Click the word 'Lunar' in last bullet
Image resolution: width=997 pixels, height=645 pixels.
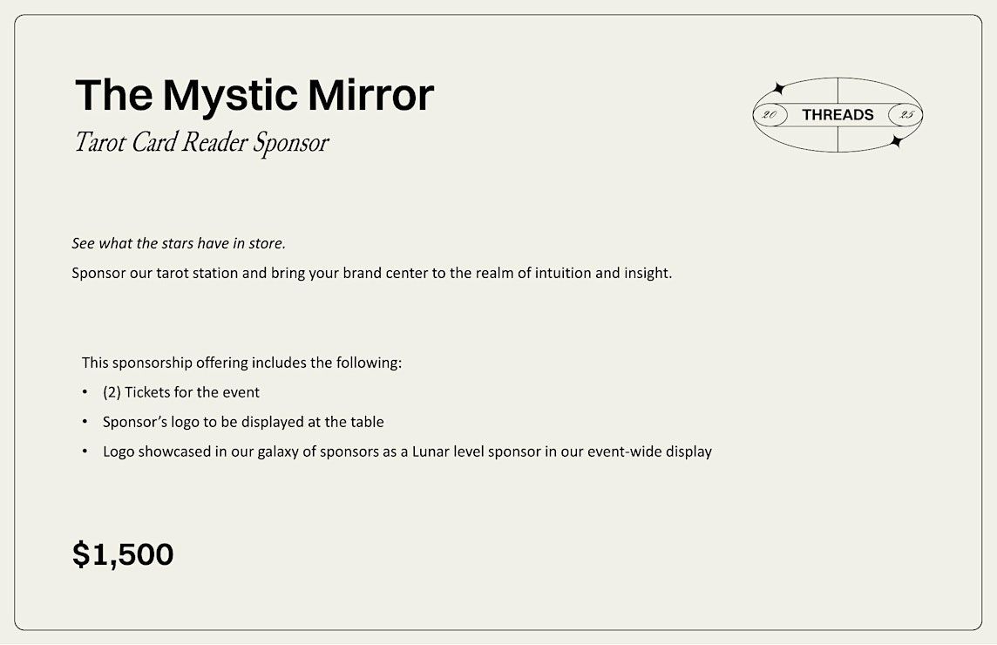tap(431, 451)
